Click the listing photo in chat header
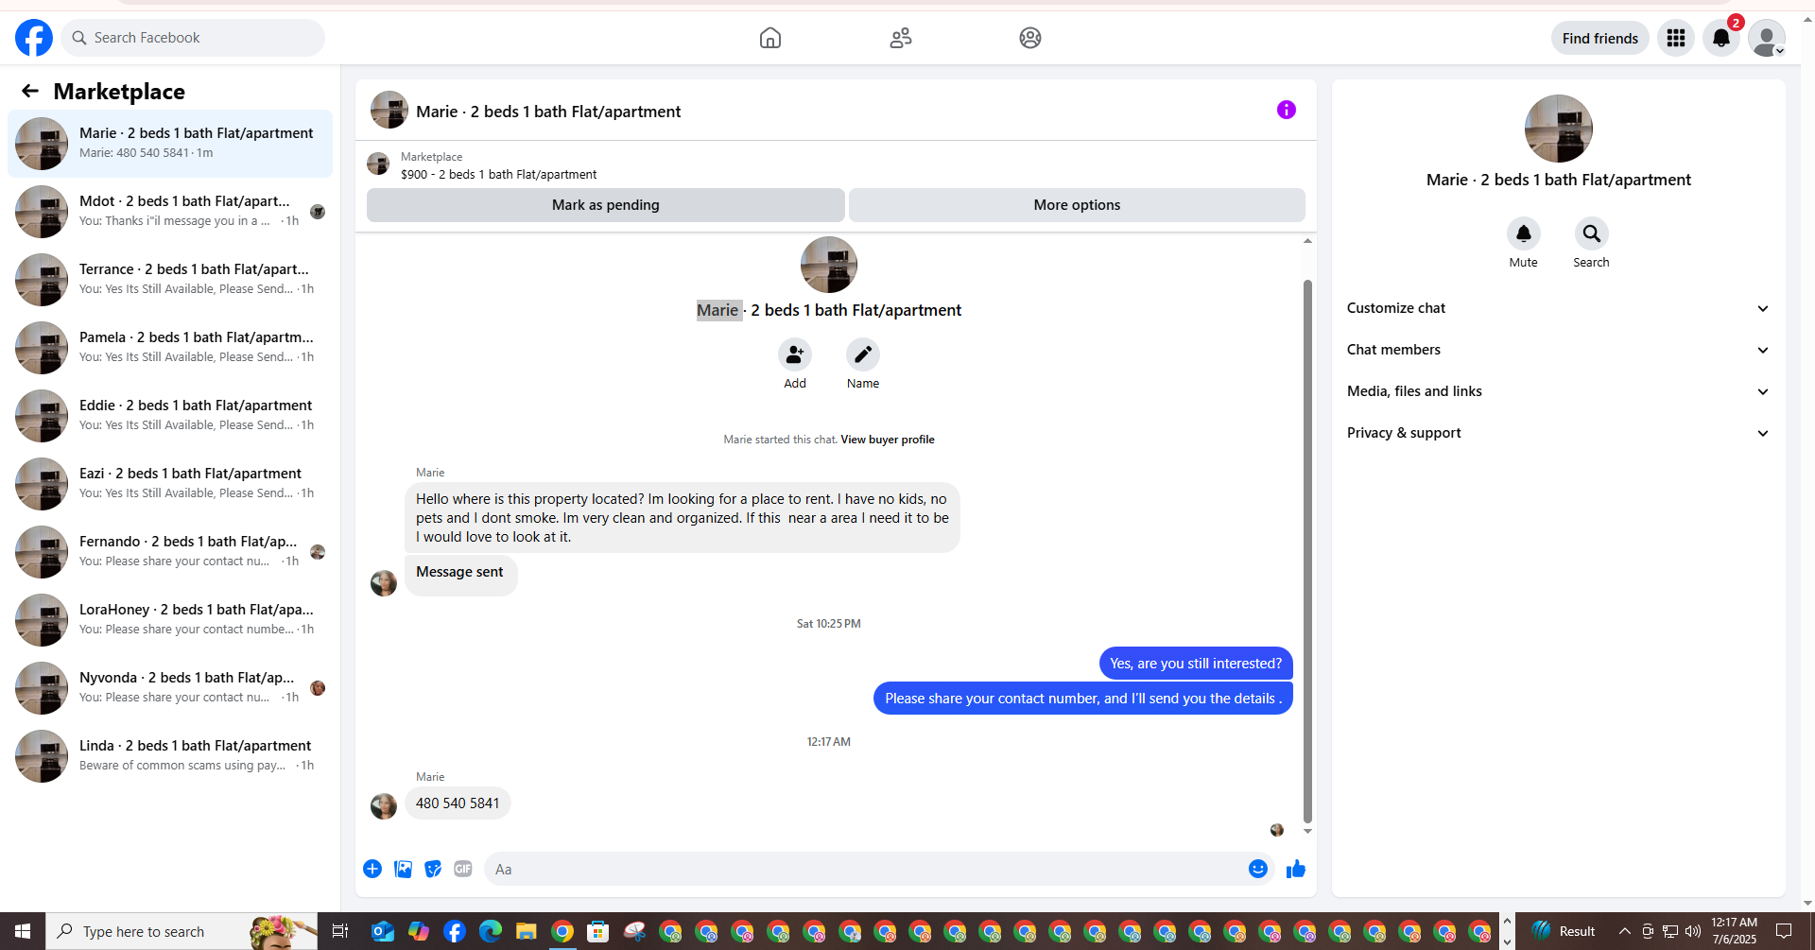The width and height of the screenshot is (1815, 950). pos(389,110)
